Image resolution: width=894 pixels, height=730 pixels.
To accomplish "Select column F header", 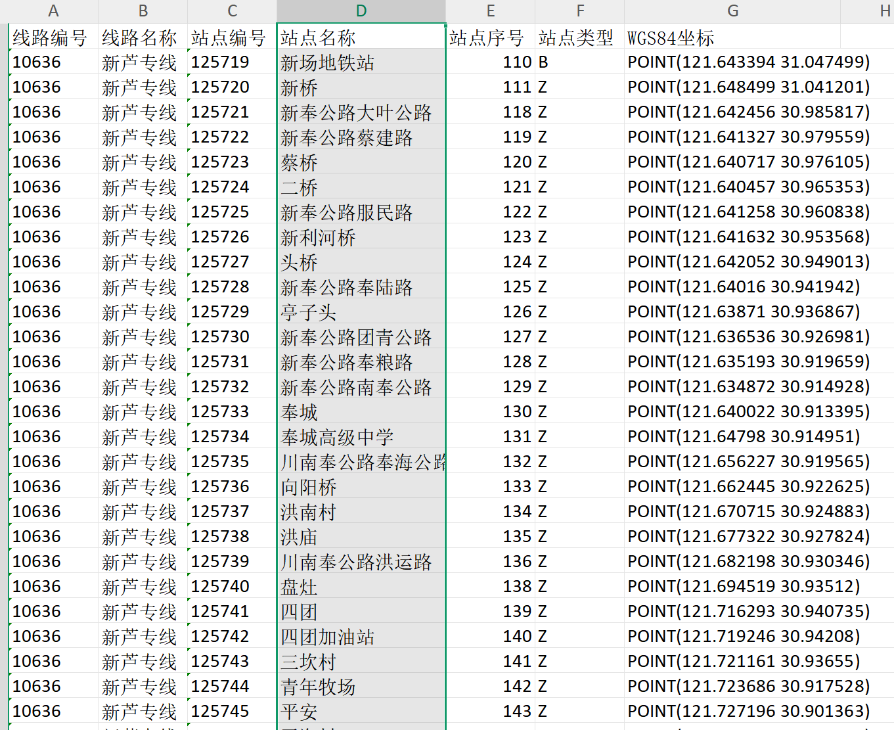I will click(580, 11).
